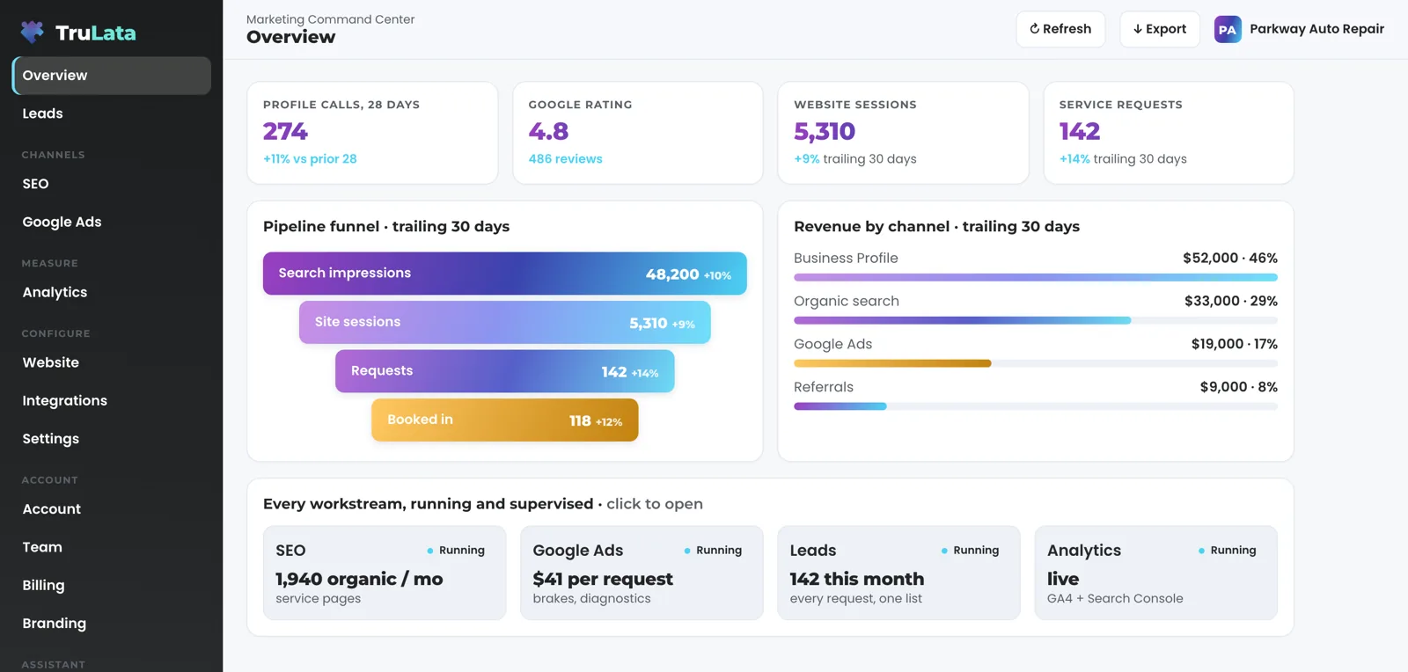Click the PA account avatar badge

coord(1228,29)
